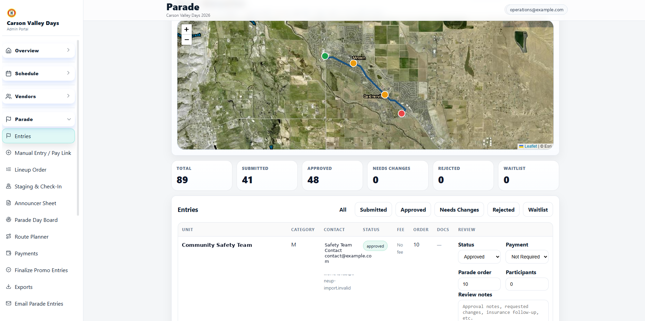
Task: Open the Entries page in sidebar
Action: [38, 136]
